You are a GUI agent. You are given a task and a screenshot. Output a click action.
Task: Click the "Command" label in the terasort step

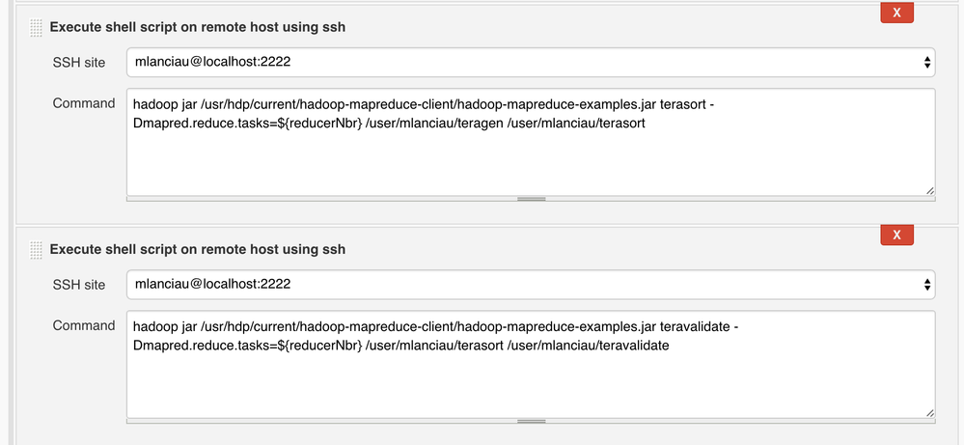[84, 103]
